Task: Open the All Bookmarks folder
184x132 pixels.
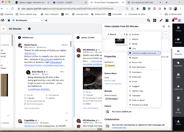Action: point(173,14)
